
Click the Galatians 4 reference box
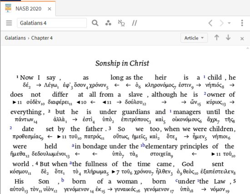(x=52, y=23)
